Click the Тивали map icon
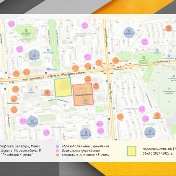 (x=31, y=90)
